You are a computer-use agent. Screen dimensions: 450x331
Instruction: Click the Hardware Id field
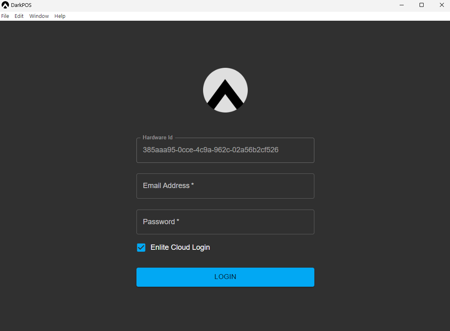click(225, 150)
